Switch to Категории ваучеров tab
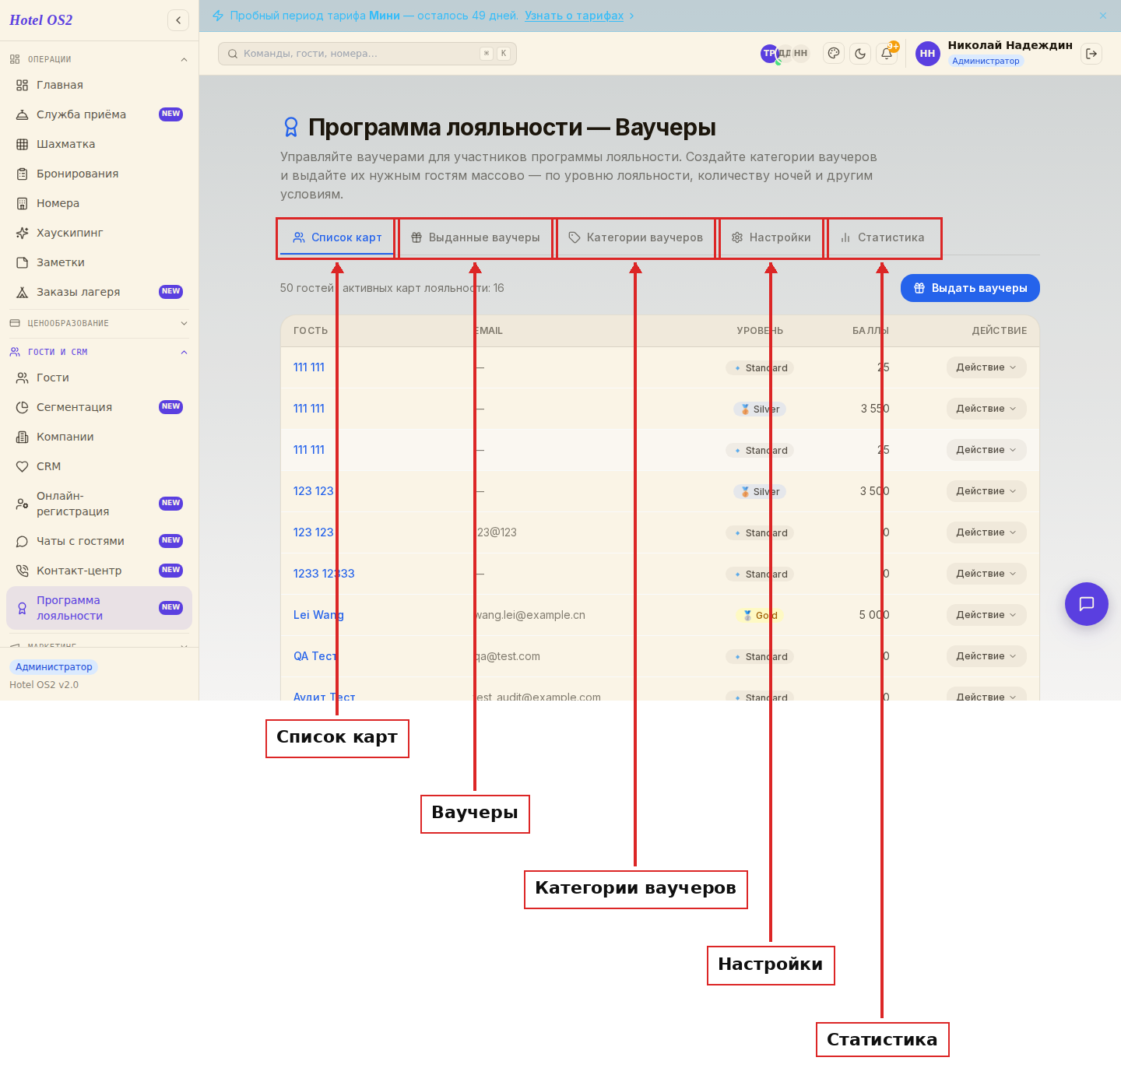1121x1075 pixels. pos(636,237)
